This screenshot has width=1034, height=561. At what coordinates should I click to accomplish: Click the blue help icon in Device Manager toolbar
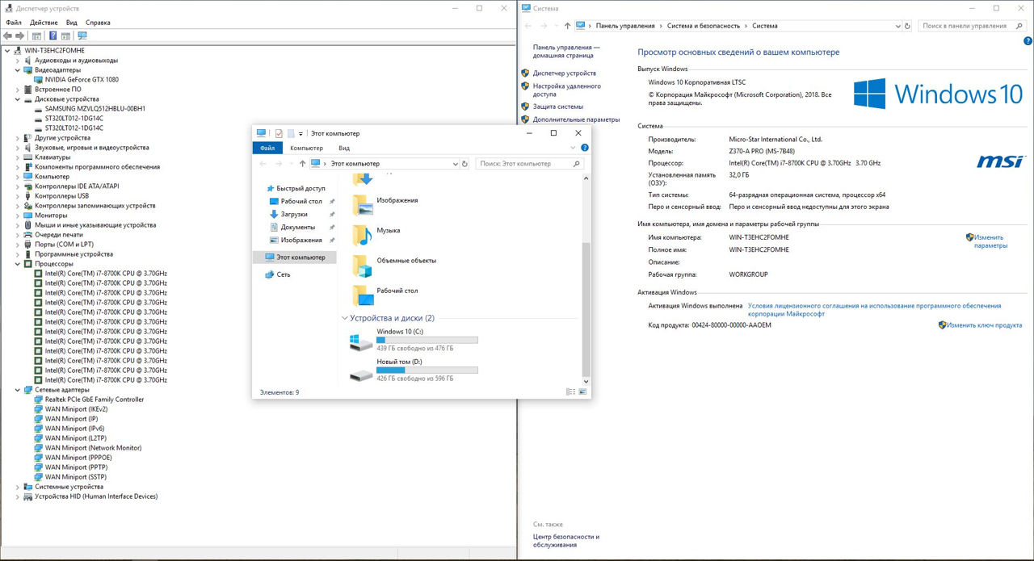53,36
